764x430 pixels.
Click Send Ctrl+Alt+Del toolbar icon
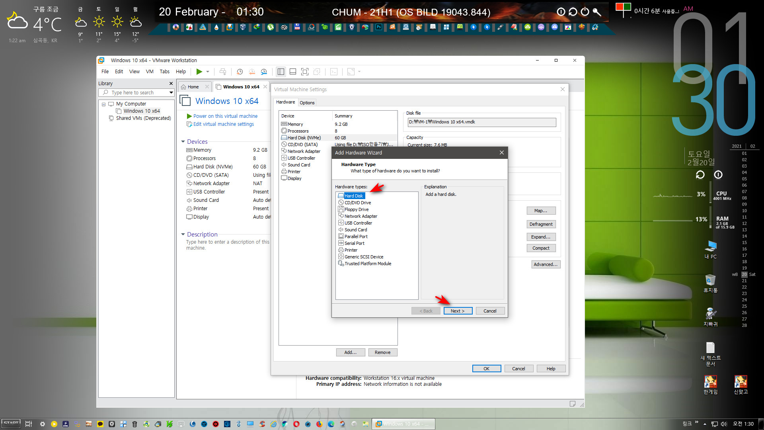coord(223,72)
